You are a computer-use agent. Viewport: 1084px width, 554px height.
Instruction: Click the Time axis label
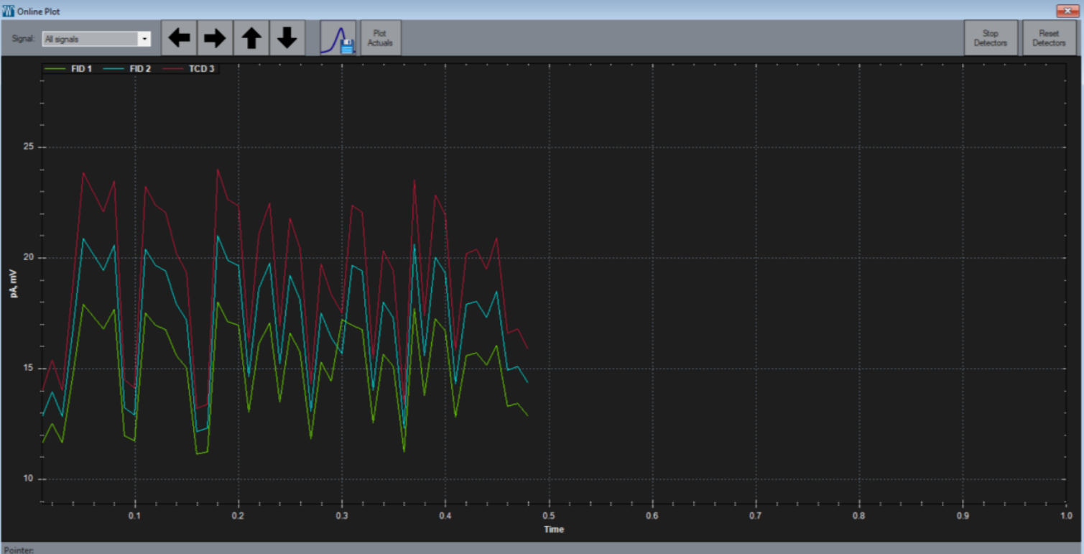pyautogui.click(x=554, y=530)
